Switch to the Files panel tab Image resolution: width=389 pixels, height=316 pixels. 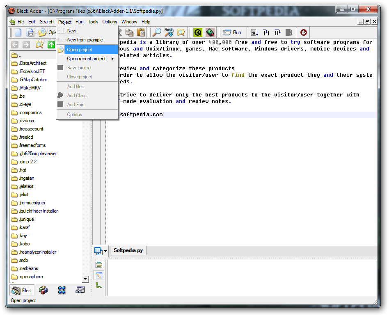coord(21,291)
